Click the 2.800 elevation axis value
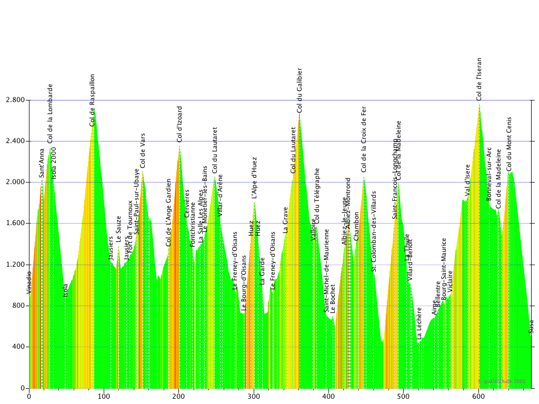Viewport: 539px width, 404px height. [x=15, y=100]
